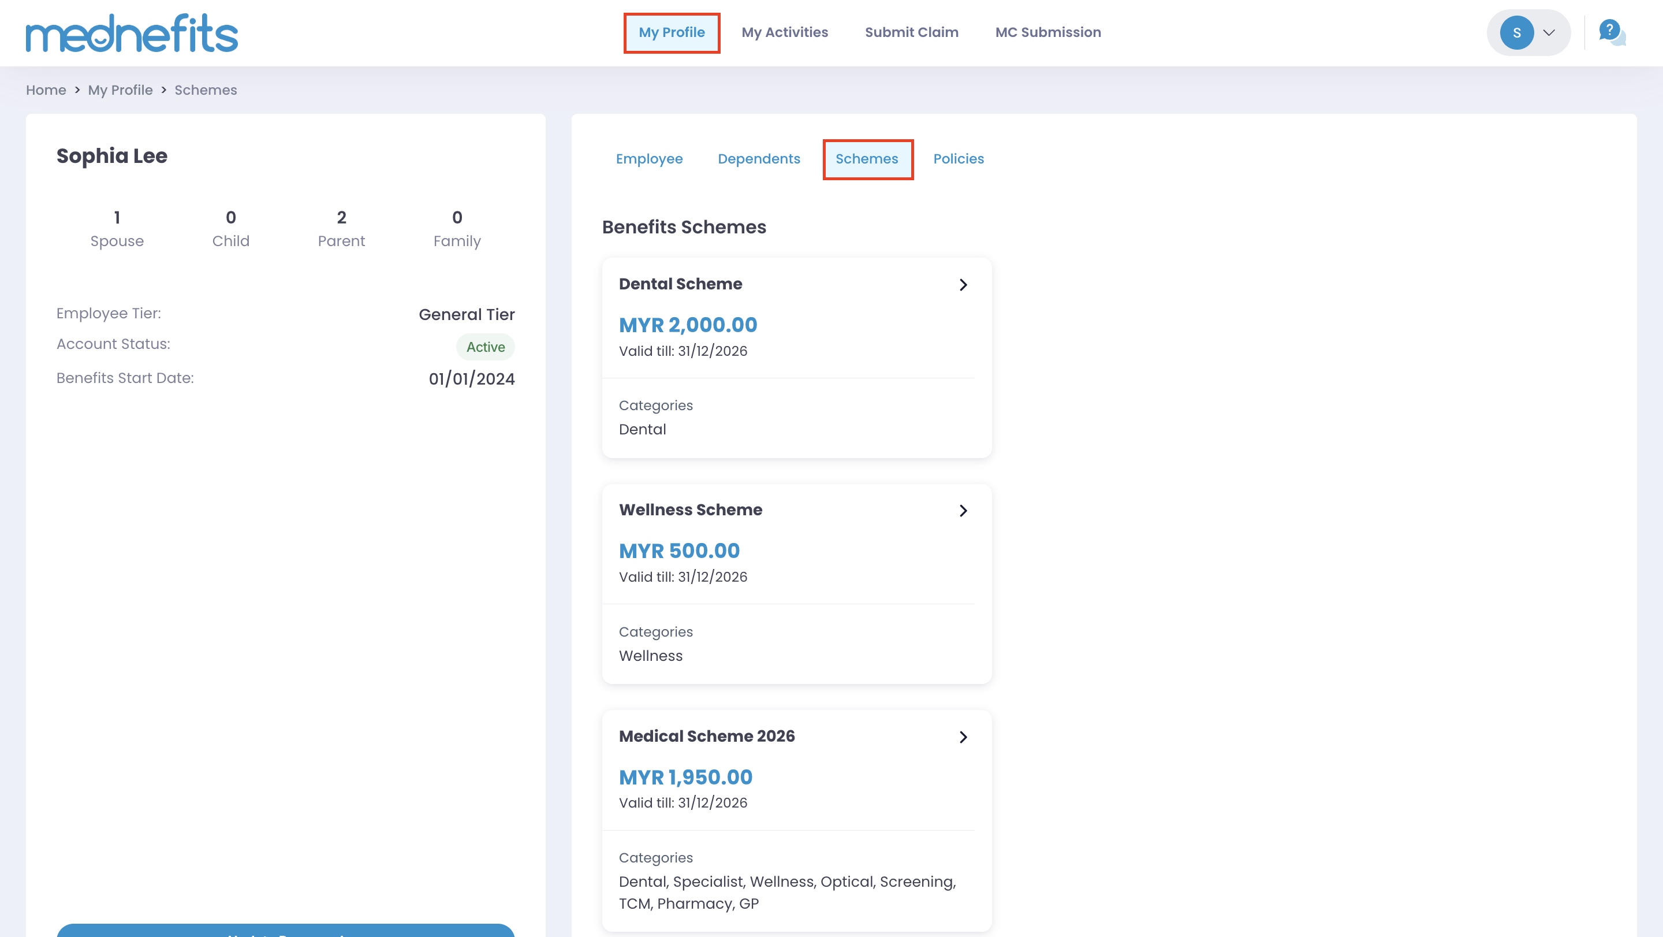This screenshot has width=1663, height=937.
Task: Click the Dental Scheme card title
Action: click(x=680, y=284)
